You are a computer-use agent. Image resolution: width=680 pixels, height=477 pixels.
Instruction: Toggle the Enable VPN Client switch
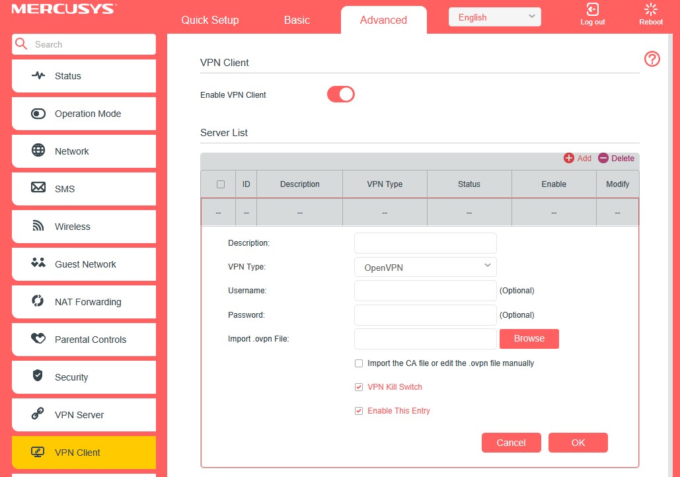(340, 94)
